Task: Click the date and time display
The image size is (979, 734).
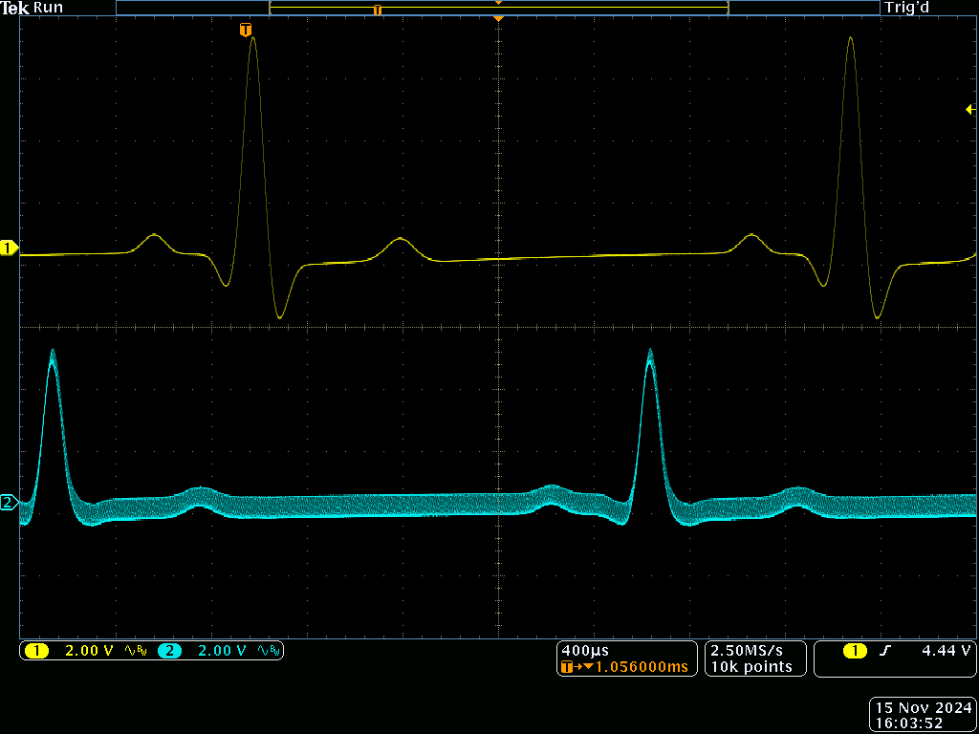Action: [923, 715]
